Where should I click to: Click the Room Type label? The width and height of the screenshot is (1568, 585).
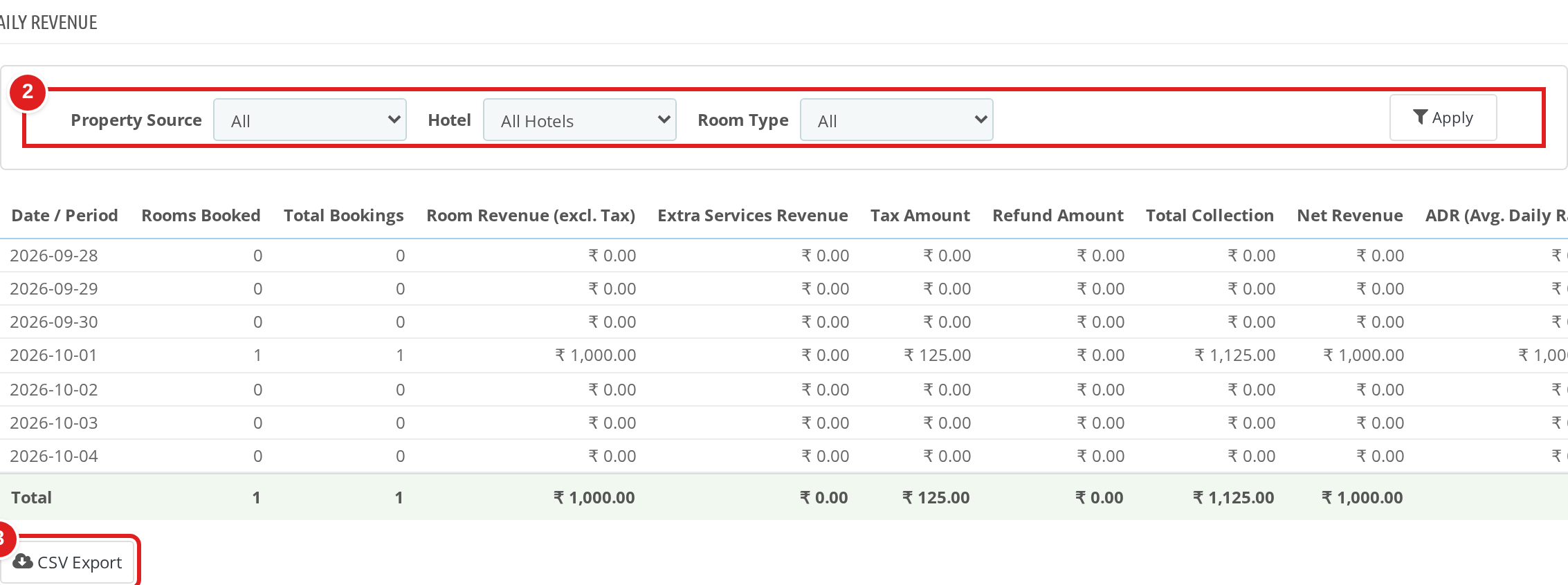point(743,120)
